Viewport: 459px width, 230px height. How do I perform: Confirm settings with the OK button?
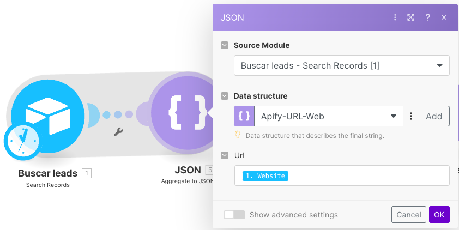coord(439,215)
